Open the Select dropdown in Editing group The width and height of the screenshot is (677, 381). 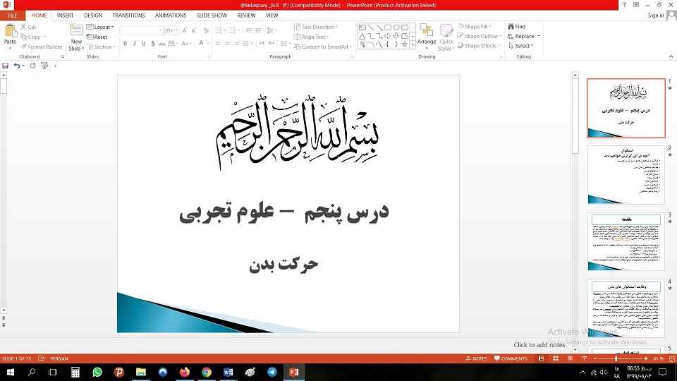click(x=523, y=46)
